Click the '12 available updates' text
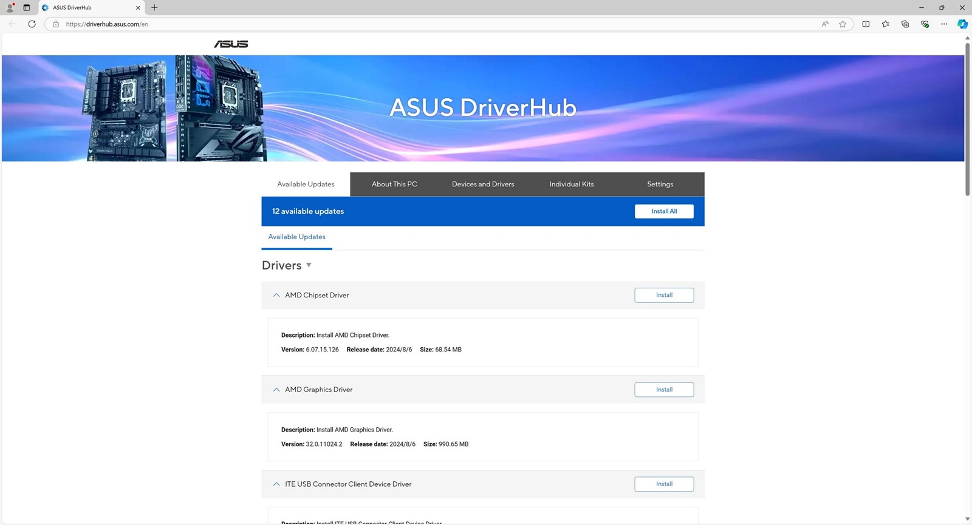 (x=308, y=211)
